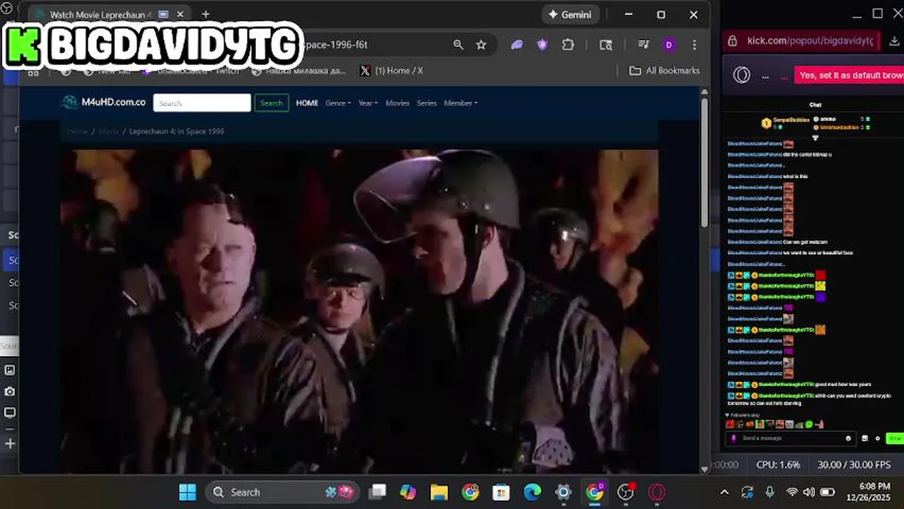Open Copilot from the taskbar
904x509 pixels.
tap(408, 492)
